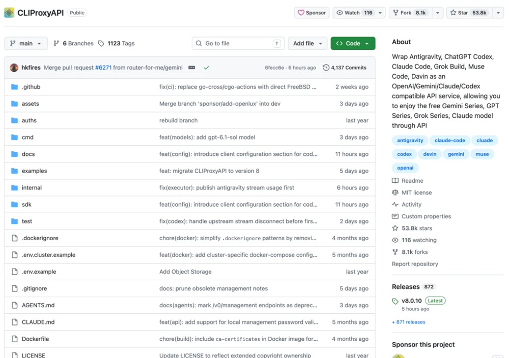Click the file icon beside Dockerfile

(14, 339)
